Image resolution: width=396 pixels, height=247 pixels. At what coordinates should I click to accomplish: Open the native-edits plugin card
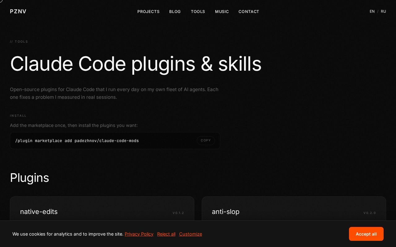102,209
